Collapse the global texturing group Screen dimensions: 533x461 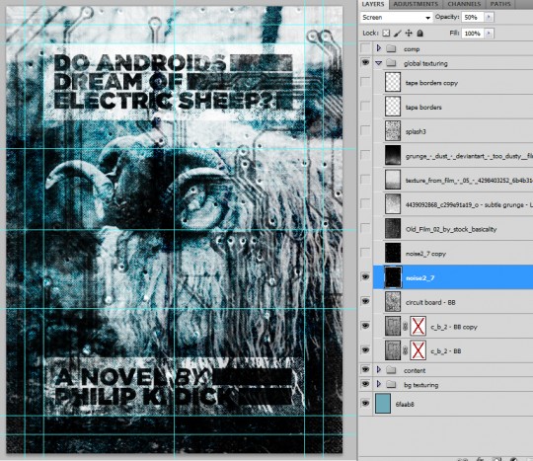379,63
